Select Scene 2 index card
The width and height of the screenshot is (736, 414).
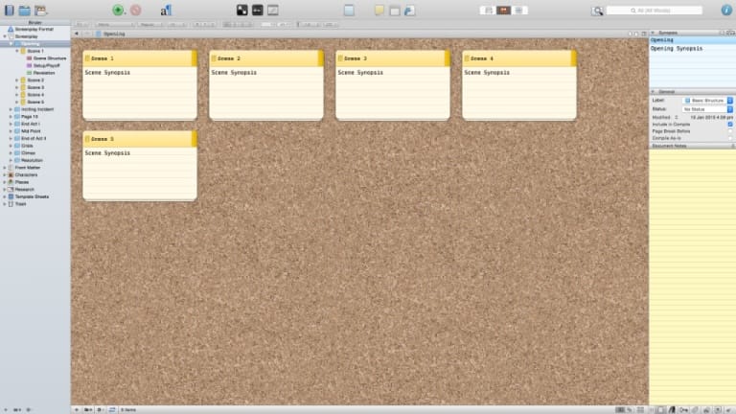266,85
